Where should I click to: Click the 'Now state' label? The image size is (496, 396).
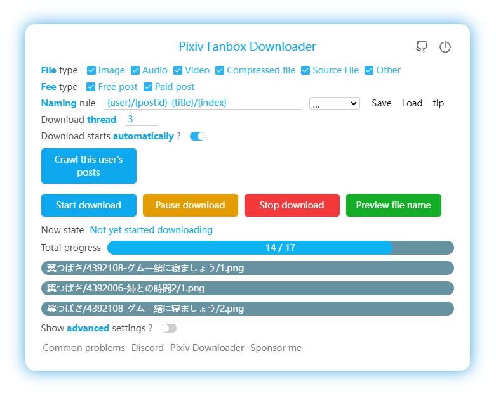coord(63,230)
